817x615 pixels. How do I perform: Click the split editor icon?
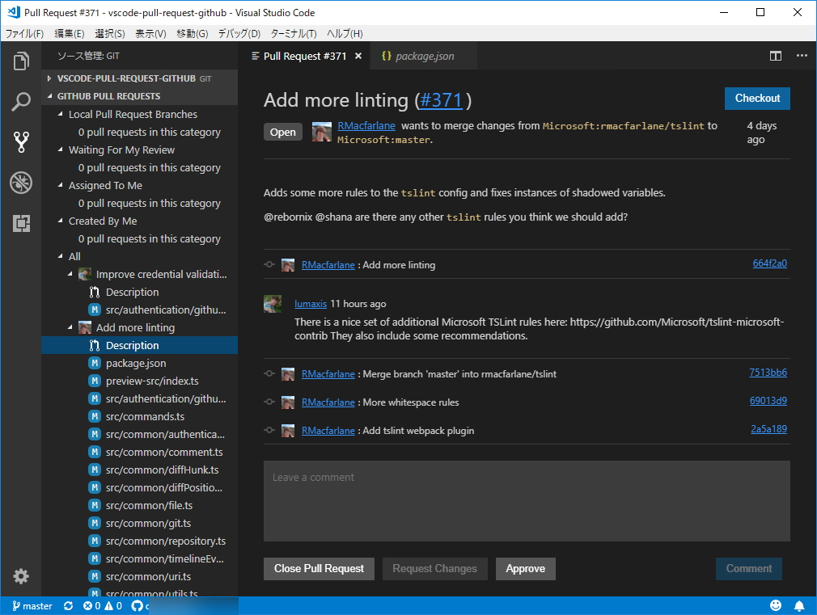point(775,56)
